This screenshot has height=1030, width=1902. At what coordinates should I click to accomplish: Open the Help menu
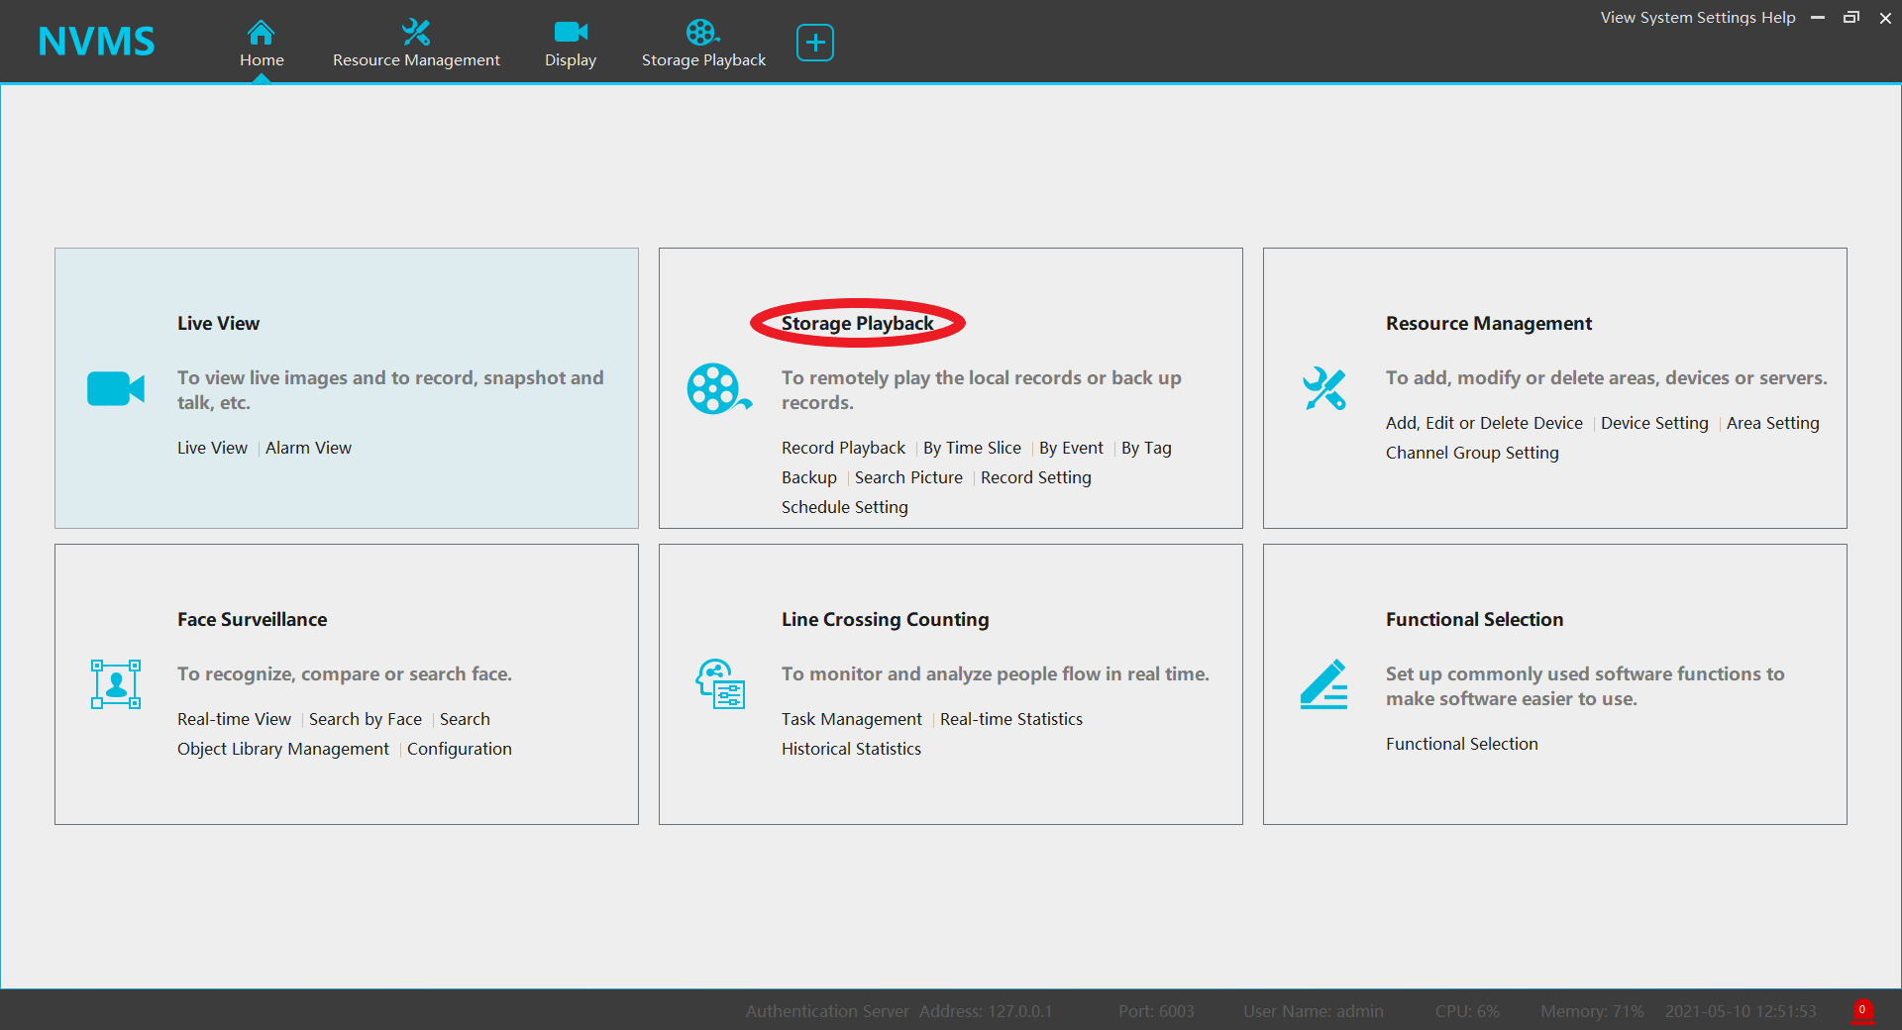[x=1778, y=18]
